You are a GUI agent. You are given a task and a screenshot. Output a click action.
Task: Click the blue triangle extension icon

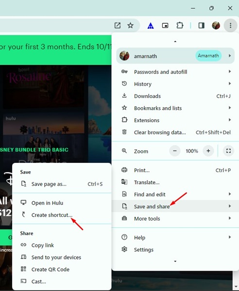point(151,25)
